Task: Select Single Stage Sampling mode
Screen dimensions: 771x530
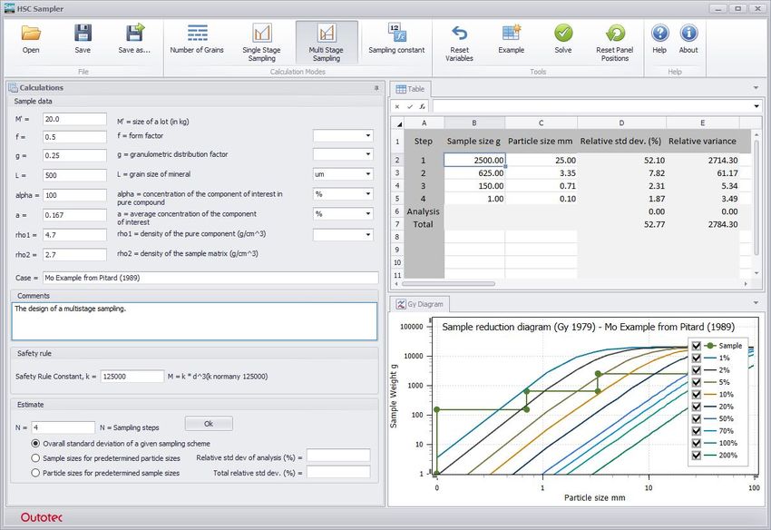Action: (261, 43)
